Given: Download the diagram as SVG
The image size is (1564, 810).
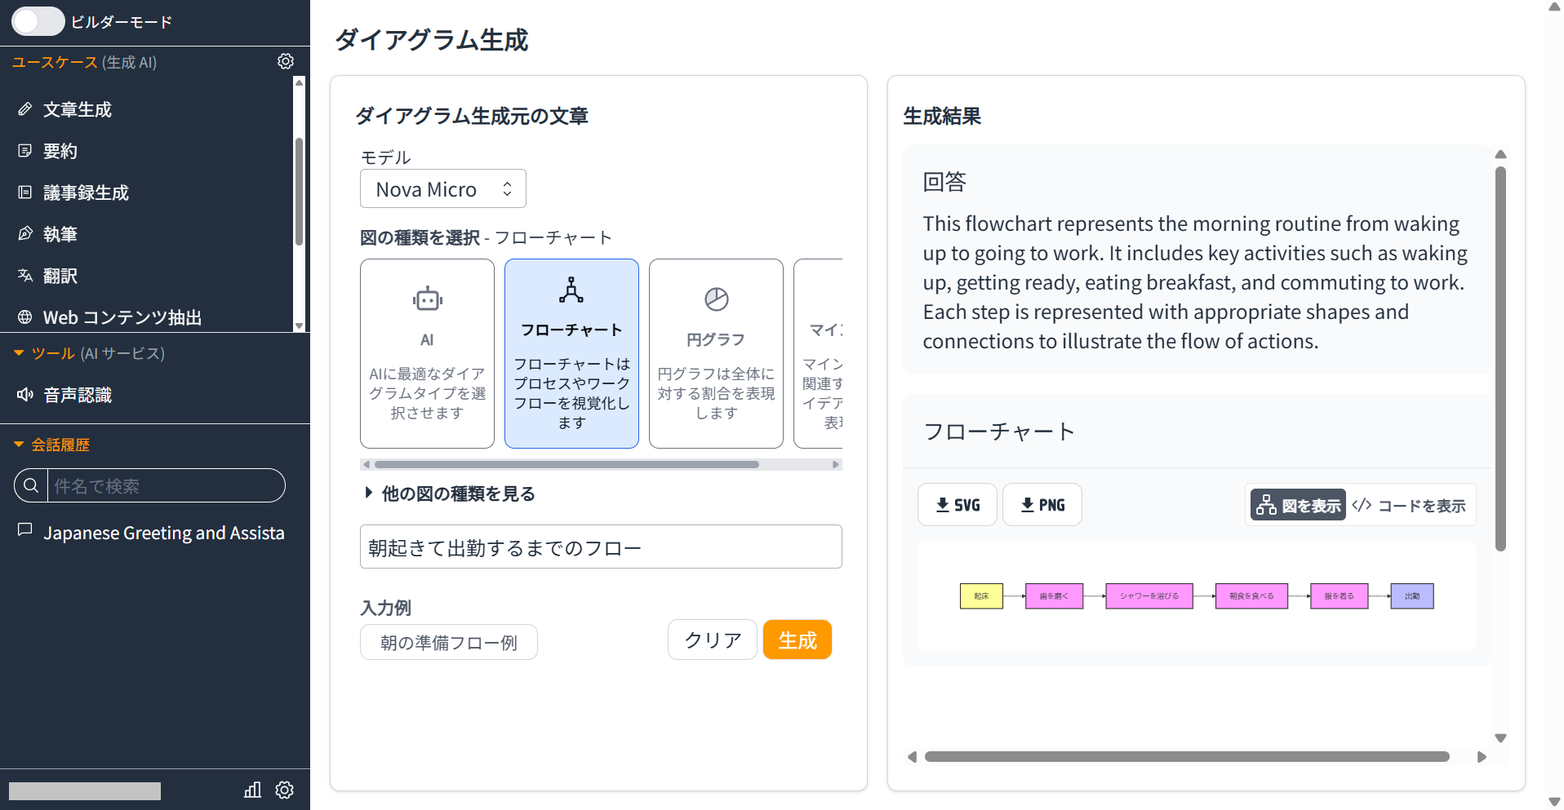Looking at the screenshot, I should point(957,505).
